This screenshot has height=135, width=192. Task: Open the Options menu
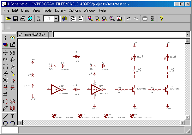tap(75, 10)
